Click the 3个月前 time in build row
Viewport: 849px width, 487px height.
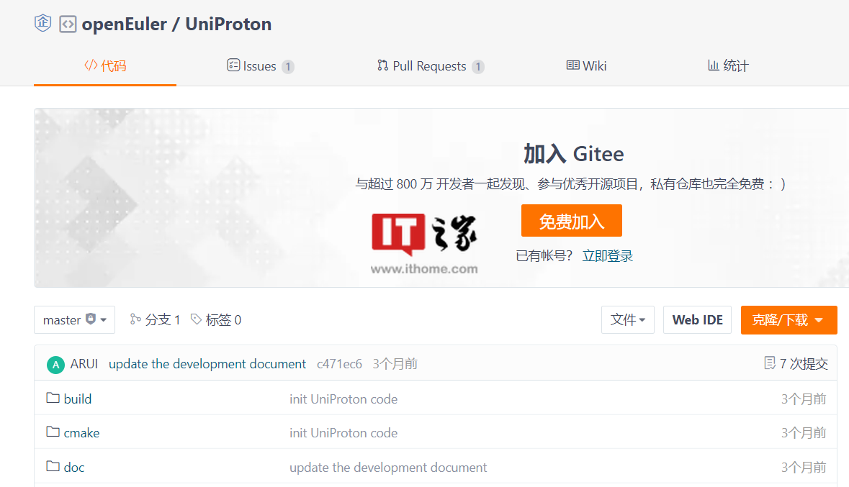point(804,399)
